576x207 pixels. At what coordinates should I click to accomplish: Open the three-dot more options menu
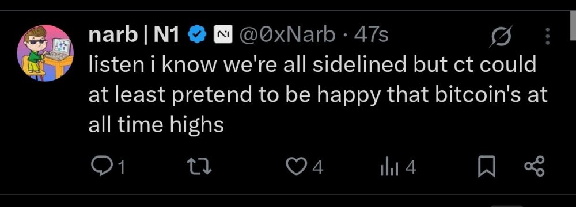[x=548, y=37]
